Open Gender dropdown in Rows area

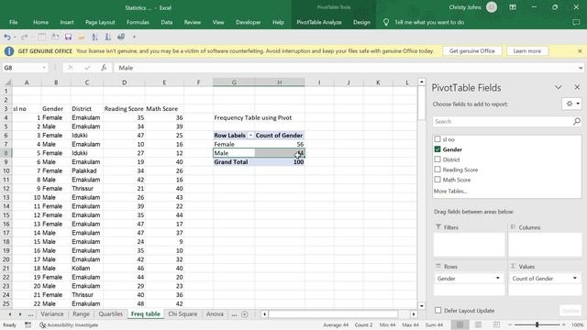click(x=497, y=279)
